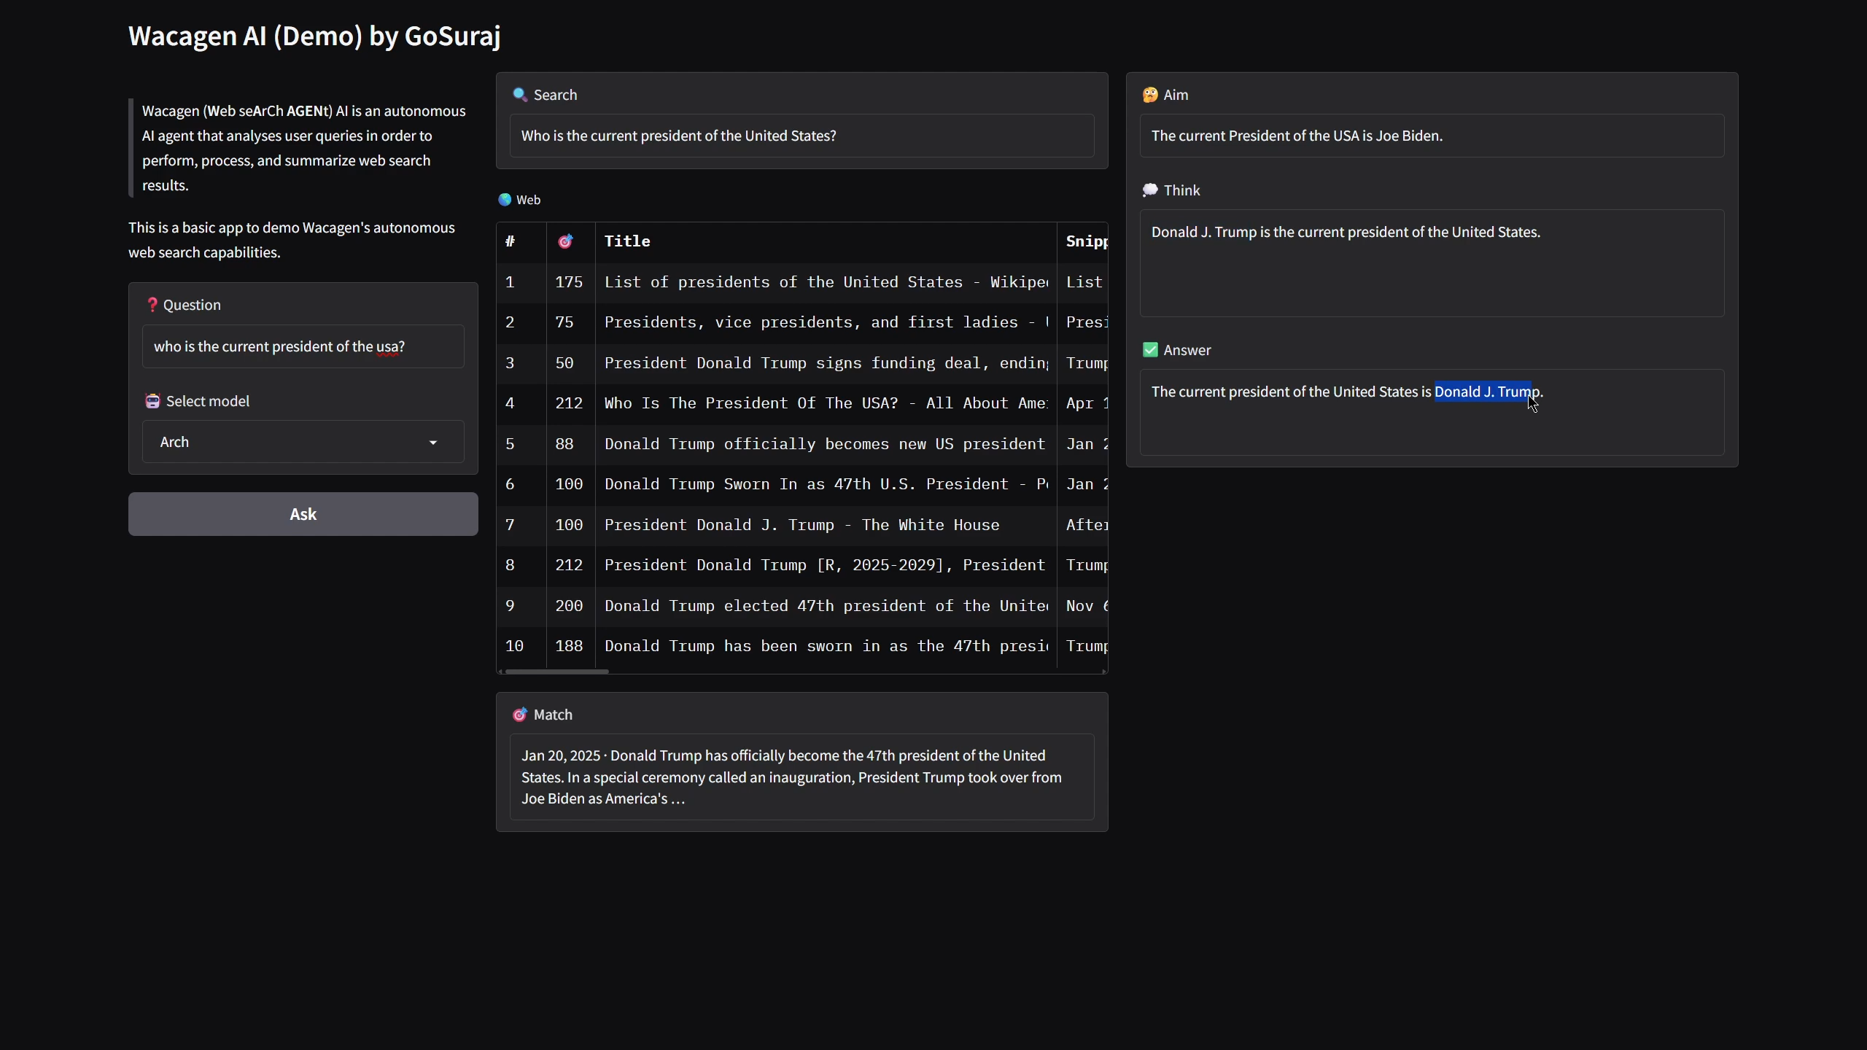Click the thinking face Aim icon
Viewport: 1867px width, 1050px height.
1150,95
